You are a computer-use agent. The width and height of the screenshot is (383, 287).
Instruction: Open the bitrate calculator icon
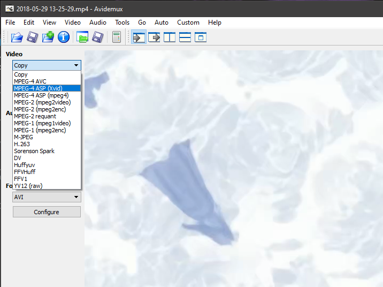click(x=117, y=37)
